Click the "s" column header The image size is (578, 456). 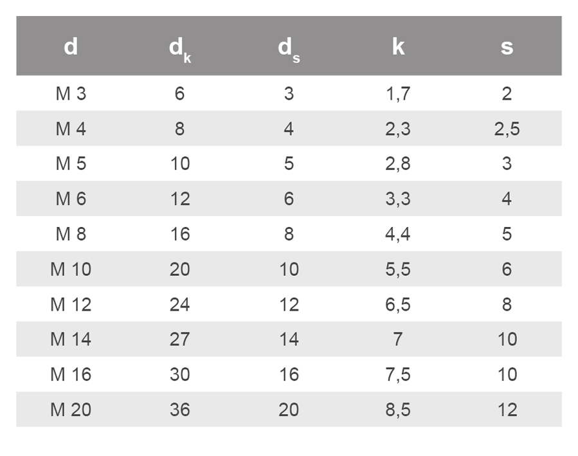pyautogui.click(x=507, y=47)
